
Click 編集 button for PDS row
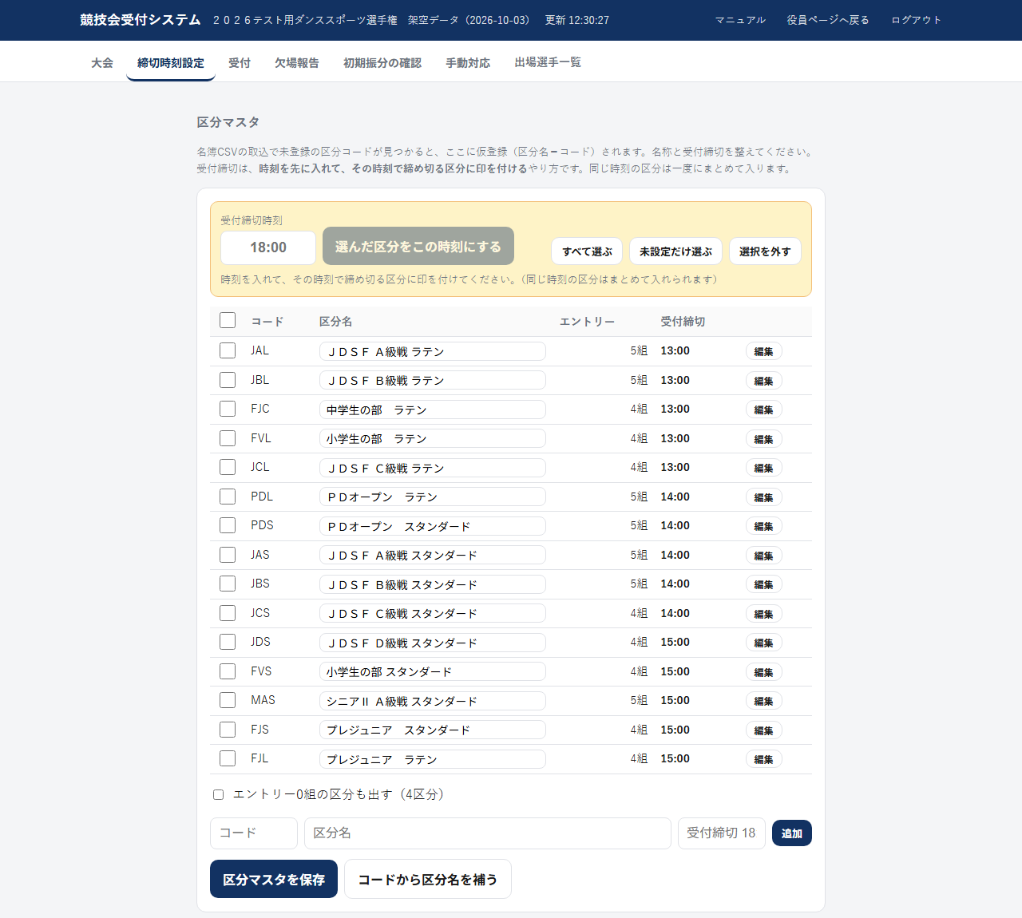click(764, 526)
